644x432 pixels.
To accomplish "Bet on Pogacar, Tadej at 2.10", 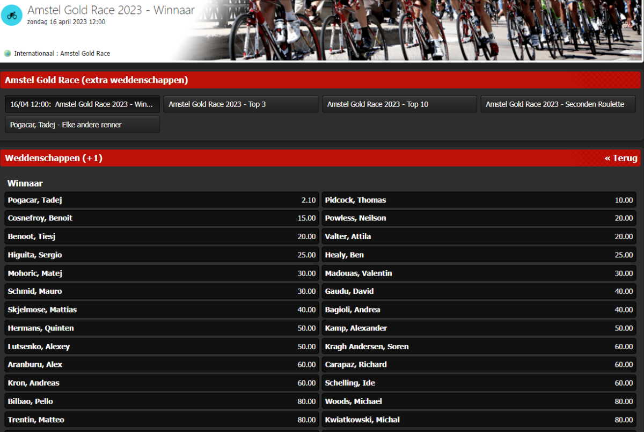I will click(162, 200).
